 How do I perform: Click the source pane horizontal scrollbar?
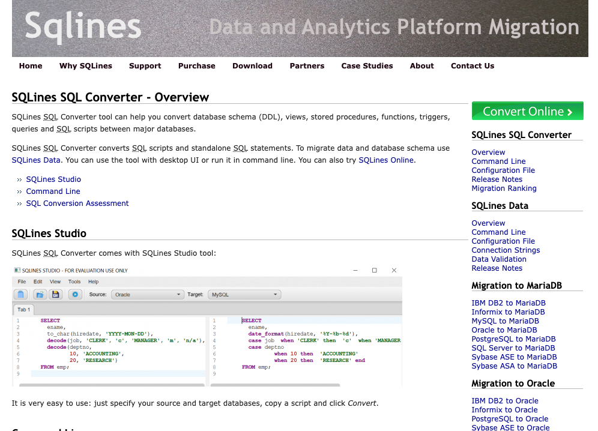coord(112,385)
